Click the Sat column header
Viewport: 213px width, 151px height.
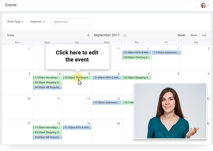click(196, 42)
